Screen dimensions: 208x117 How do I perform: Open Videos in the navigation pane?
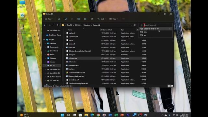coord(52,62)
